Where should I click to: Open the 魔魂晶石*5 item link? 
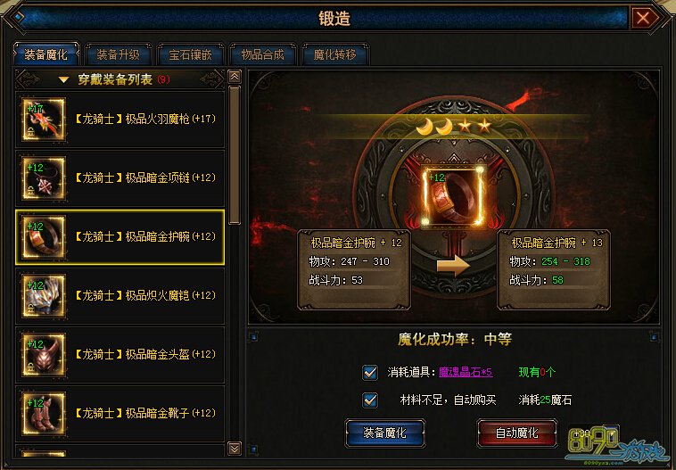(x=466, y=372)
